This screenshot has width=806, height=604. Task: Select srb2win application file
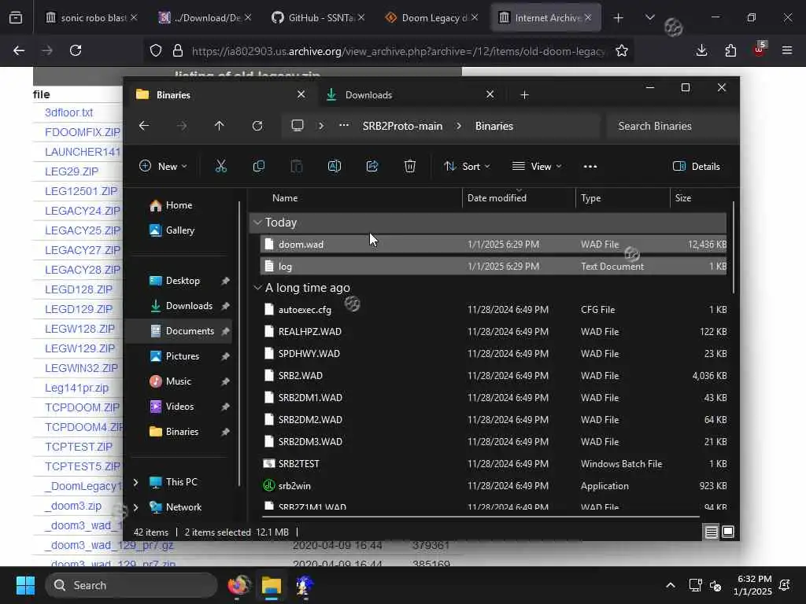(x=494, y=486)
